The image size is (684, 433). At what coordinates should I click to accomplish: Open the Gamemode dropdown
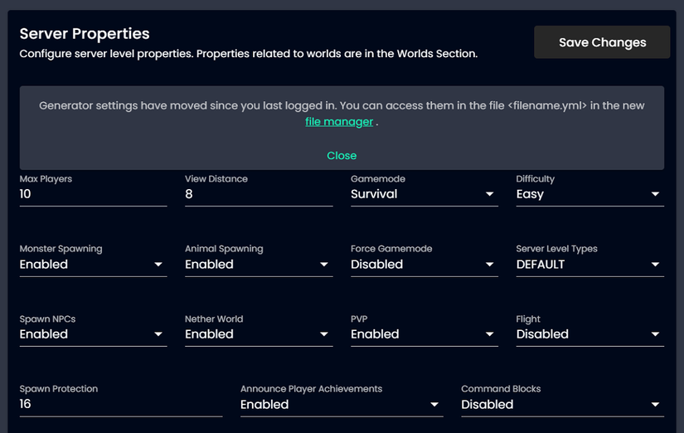click(424, 194)
